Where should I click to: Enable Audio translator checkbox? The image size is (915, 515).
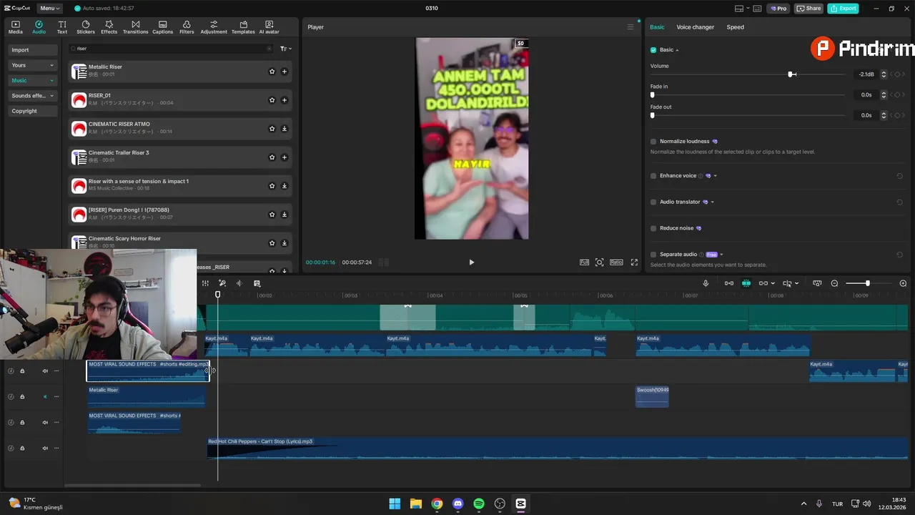[x=653, y=202]
